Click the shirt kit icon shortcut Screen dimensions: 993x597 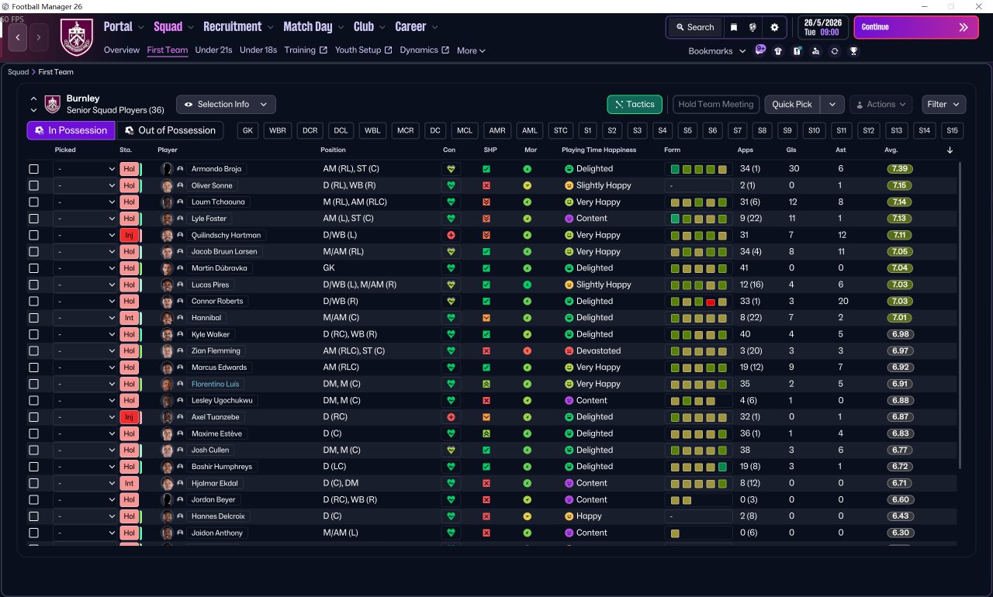pos(778,51)
